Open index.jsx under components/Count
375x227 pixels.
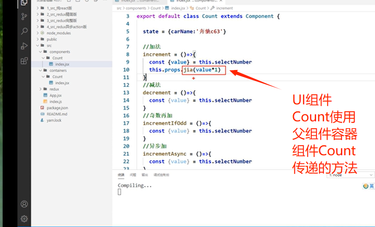tap(62, 64)
